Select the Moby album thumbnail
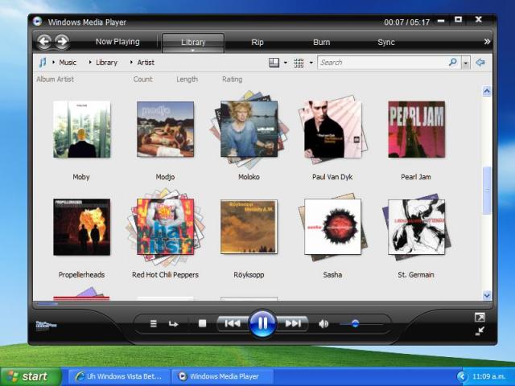This screenshot has height=386, width=515. point(82,129)
